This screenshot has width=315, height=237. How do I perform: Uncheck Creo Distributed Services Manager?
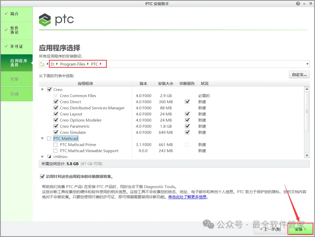(x=56, y=108)
